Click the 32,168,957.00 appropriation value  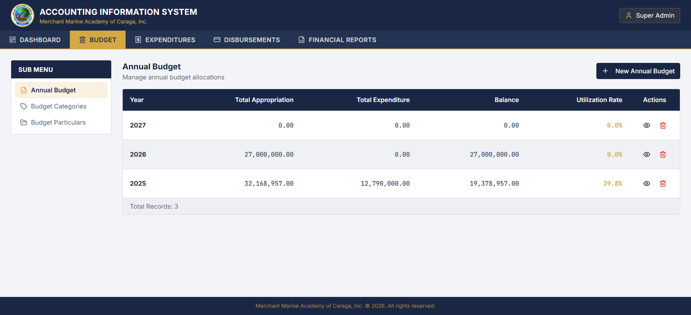pyautogui.click(x=269, y=184)
